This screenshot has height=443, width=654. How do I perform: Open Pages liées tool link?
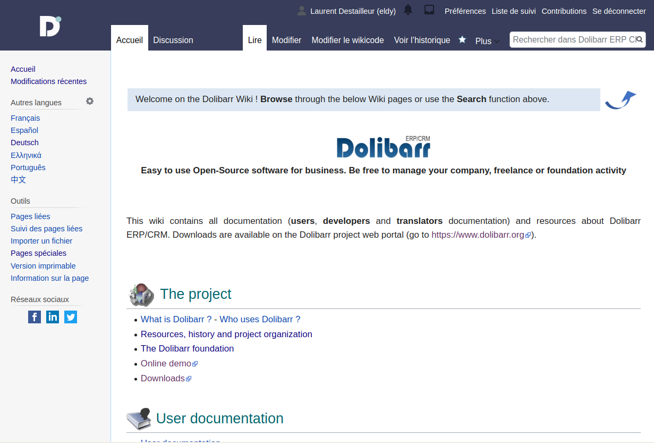pos(30,216)
